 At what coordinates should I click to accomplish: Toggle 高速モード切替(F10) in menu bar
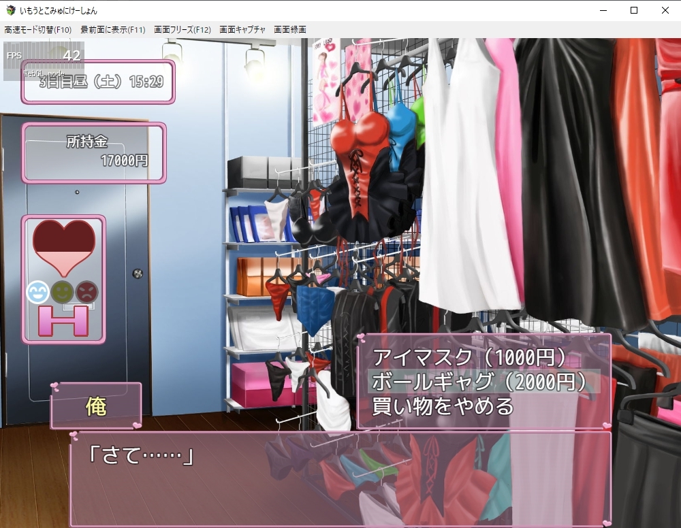pyautogui.click(x=38, y=30)
